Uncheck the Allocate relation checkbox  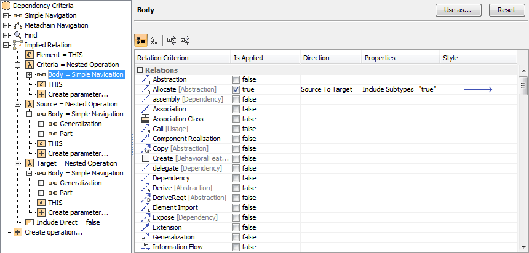tap(236, 89)
